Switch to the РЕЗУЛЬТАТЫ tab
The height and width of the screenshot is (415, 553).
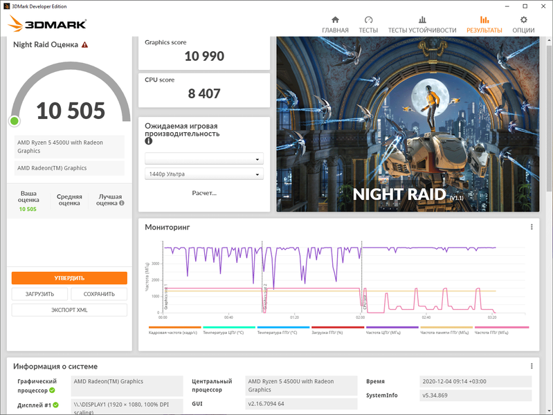coord(484,24)
